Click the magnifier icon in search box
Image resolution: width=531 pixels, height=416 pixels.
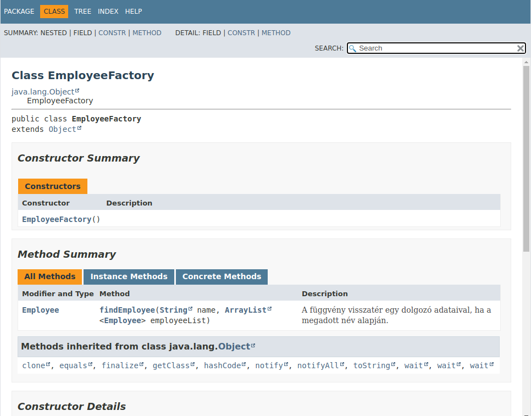[x=352, y=48]
